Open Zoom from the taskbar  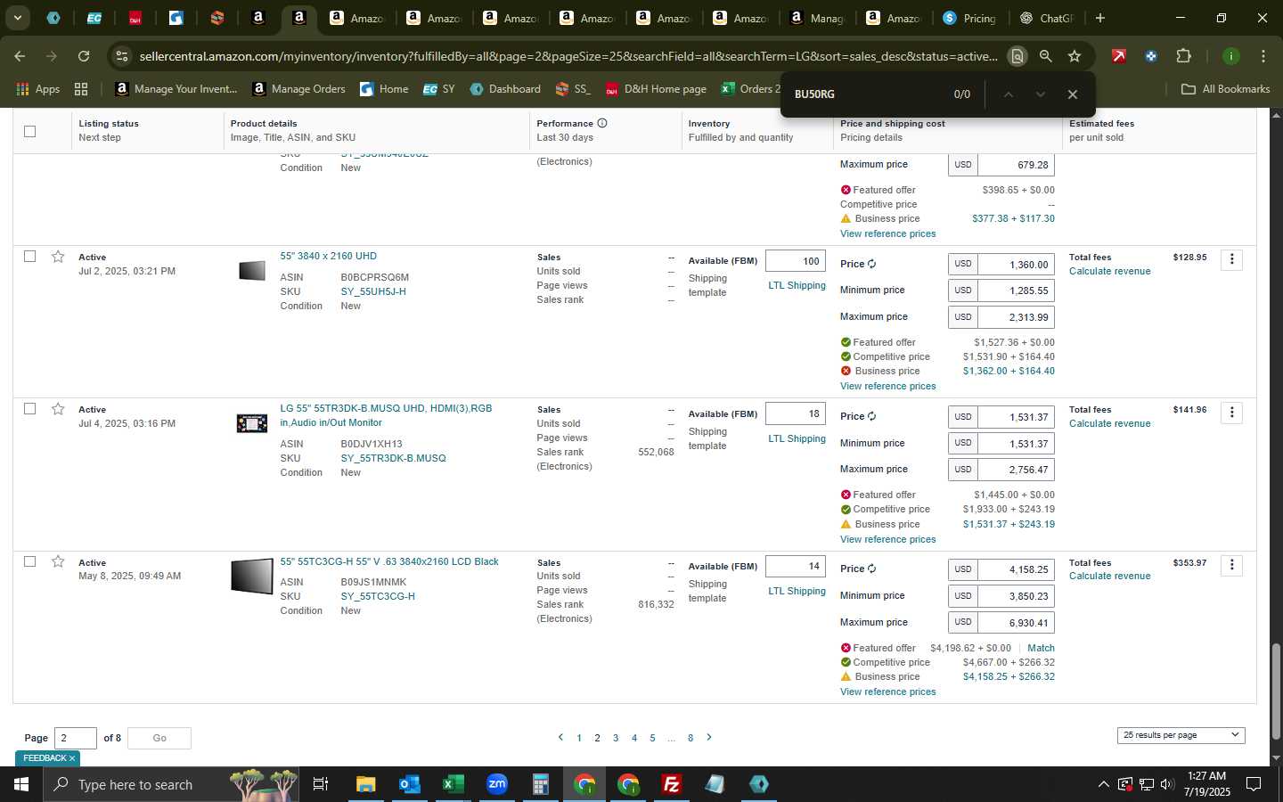[496, 784]
